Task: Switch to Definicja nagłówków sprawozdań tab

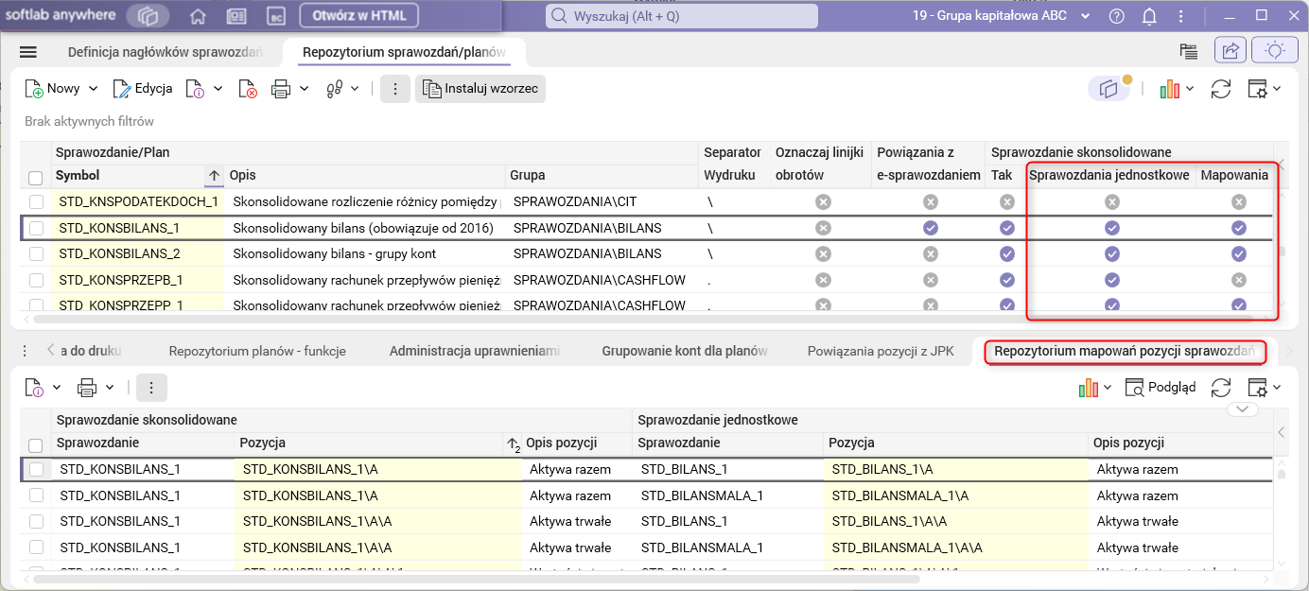Action: (x=165, y=52)
